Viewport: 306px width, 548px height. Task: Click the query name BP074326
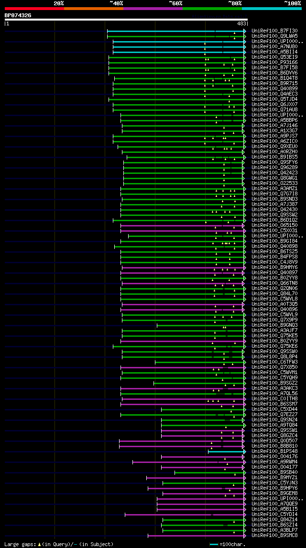click(x=18, y=15)
